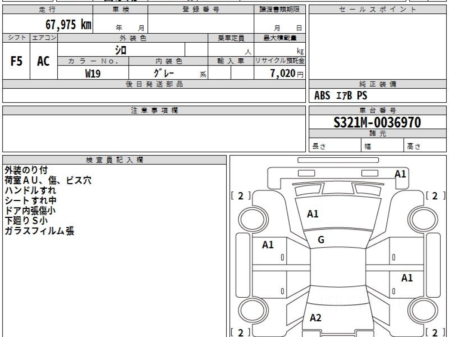The width and height of the screenshot is (449, 337).
Task: Click the 車台番号 header
Action: coord(378,110)
